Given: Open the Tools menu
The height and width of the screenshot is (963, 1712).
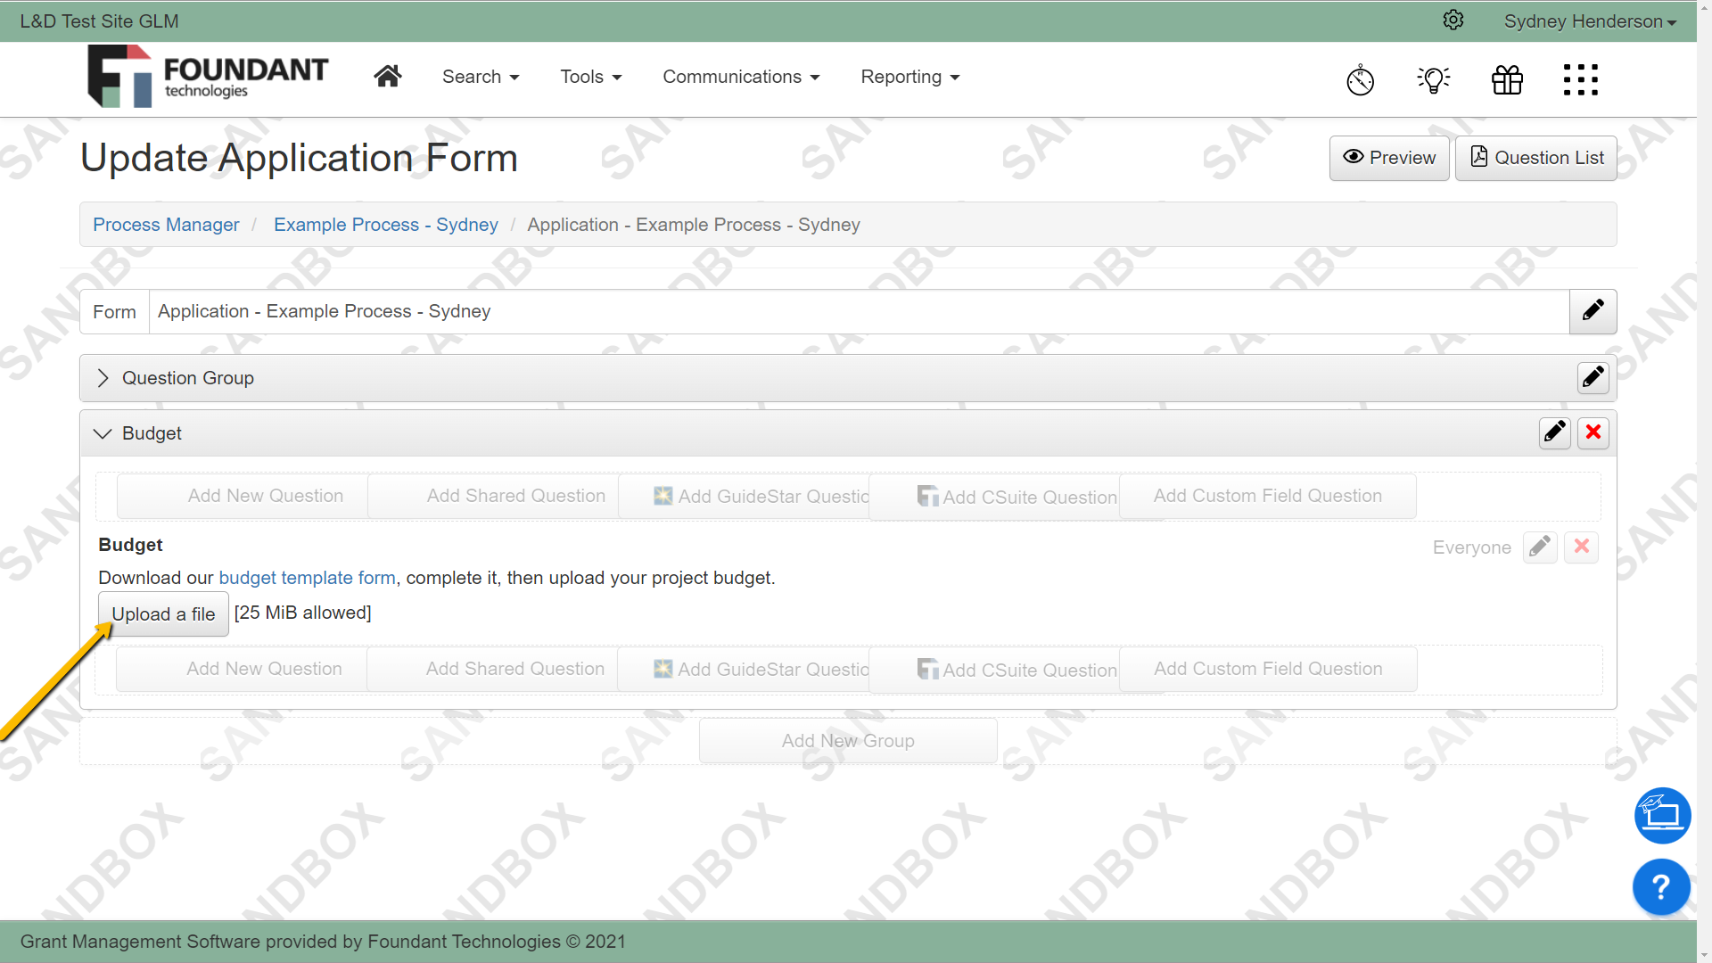Looking at the screenshot, I should coord(590,77).
